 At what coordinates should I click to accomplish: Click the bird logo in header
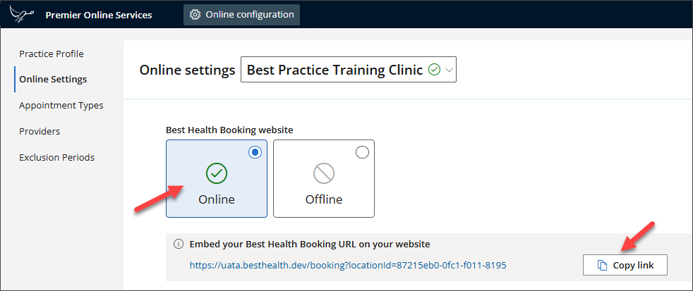(23, 14)
